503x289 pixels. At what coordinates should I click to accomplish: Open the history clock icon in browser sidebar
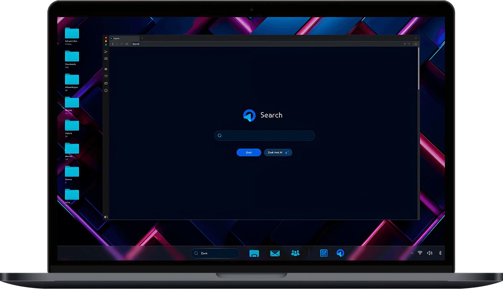pyautogui.click(x=106, y=90)
